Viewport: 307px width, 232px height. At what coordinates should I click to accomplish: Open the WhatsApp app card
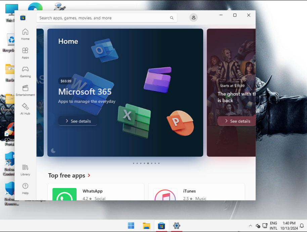96,192
